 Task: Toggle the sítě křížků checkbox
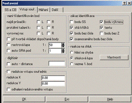[x=71, y=28]
